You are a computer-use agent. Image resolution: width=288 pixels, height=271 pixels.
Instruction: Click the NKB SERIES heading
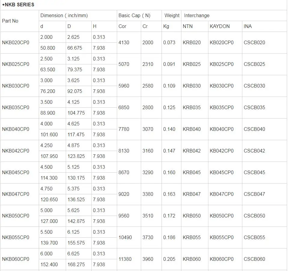[x=18, y=5]
